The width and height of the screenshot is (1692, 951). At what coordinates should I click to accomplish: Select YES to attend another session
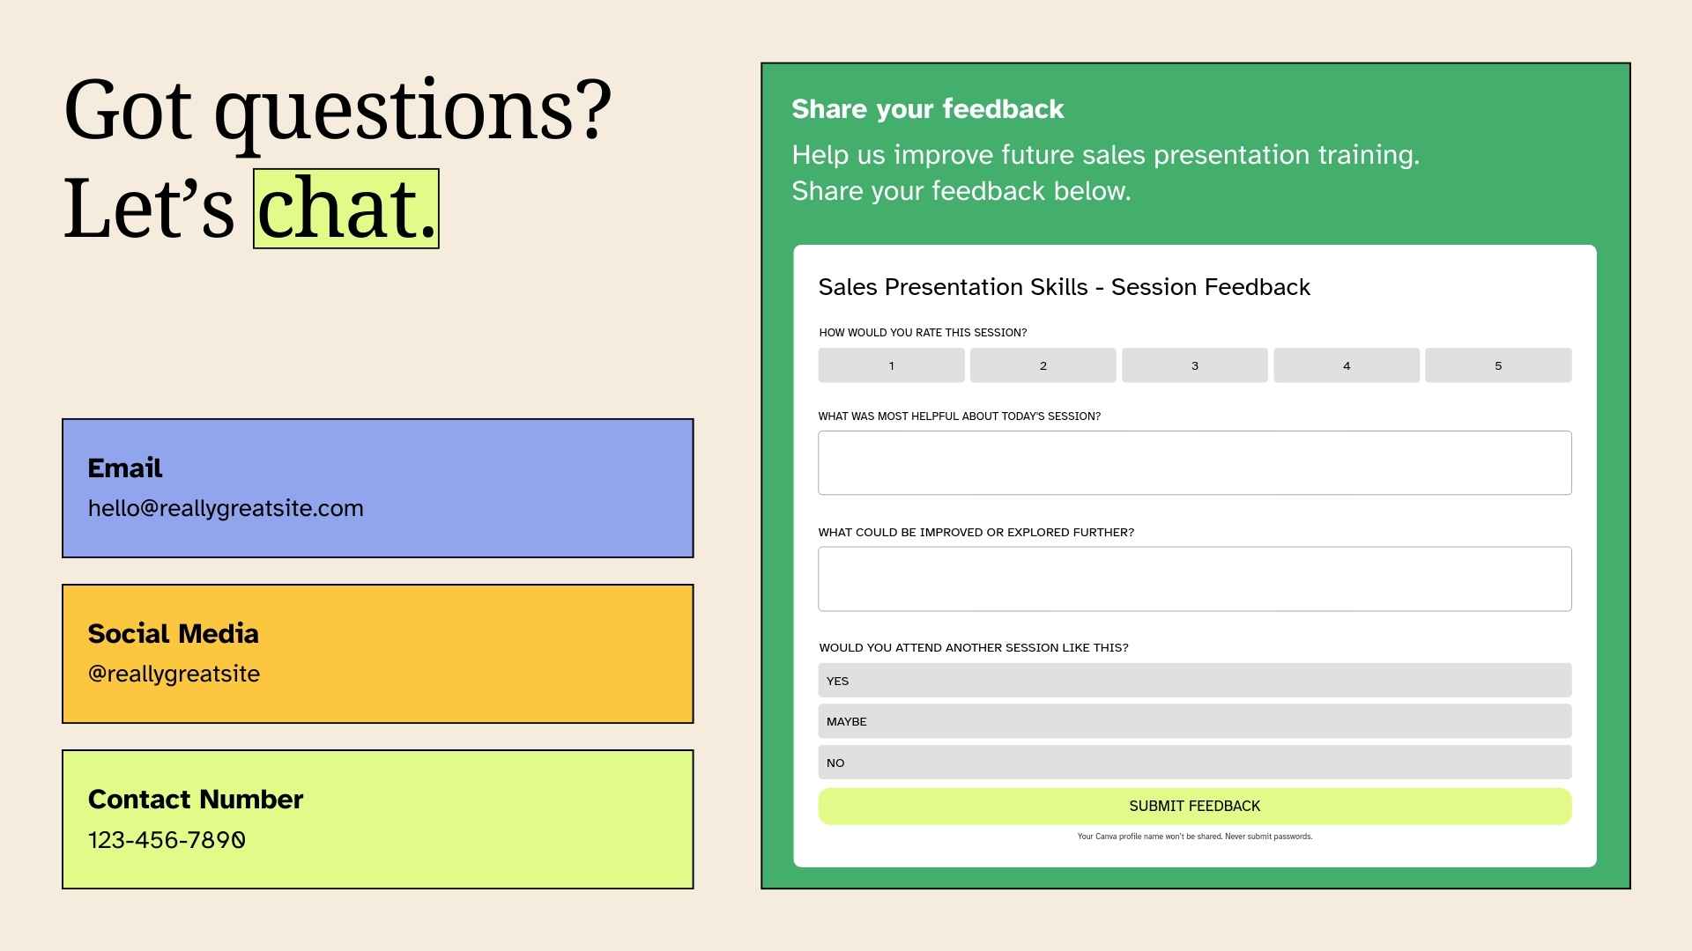coord(1194,681)
